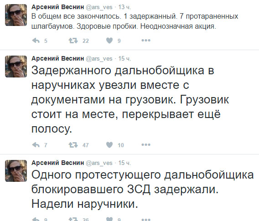Like the tweet with 9 likes at top
Screen dimensions: 259x221
[109, 41]
